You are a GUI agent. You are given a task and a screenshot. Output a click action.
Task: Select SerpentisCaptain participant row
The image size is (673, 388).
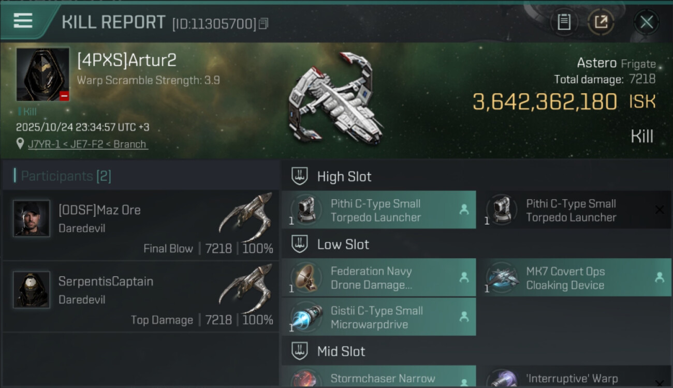(x=140, y=296)
